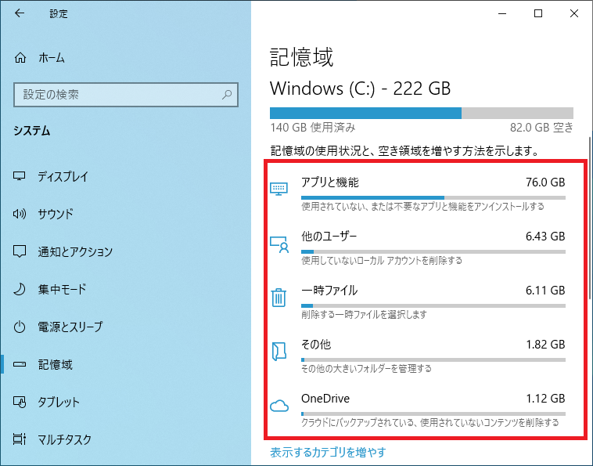
Task: Click その他の大きいフォルダーを管理する text
Action: 366,369
